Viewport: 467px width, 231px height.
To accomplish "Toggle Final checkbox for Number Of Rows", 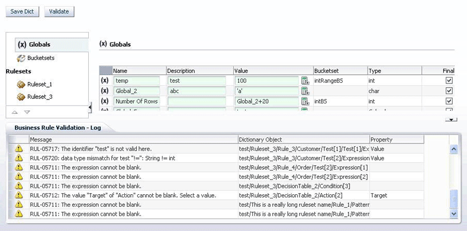I will [449, 101].
